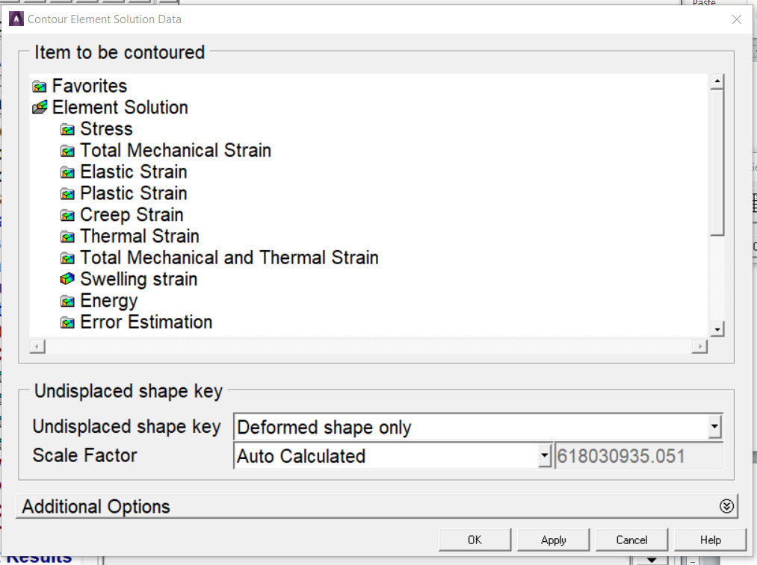Click the Creep Strain folder icon

[68, 216]
